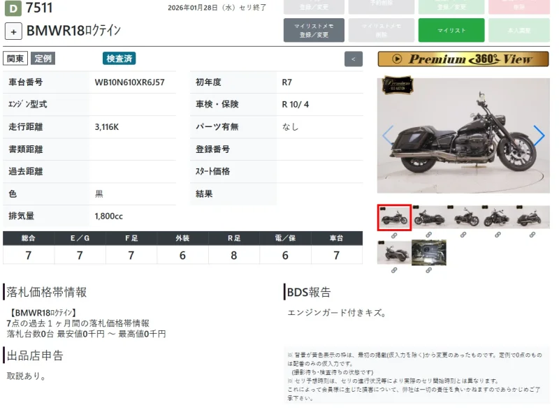Click the green D grade badge
This screenshot has width=559, height=419.
[13, 8]
